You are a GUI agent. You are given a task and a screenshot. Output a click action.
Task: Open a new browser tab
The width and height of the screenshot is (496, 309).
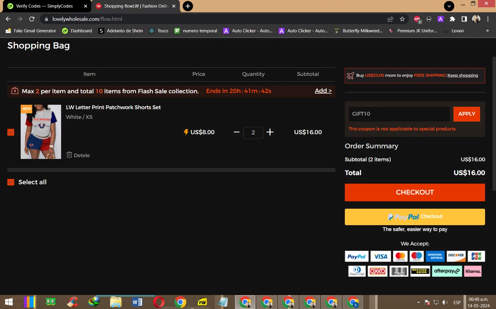188,6
